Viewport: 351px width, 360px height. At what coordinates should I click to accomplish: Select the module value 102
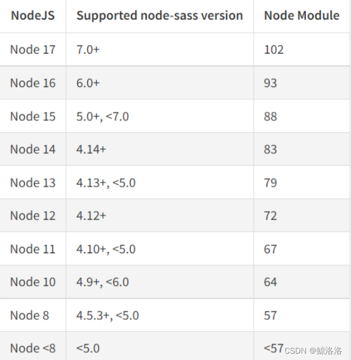pyautogui.click(x=274, y=50)
